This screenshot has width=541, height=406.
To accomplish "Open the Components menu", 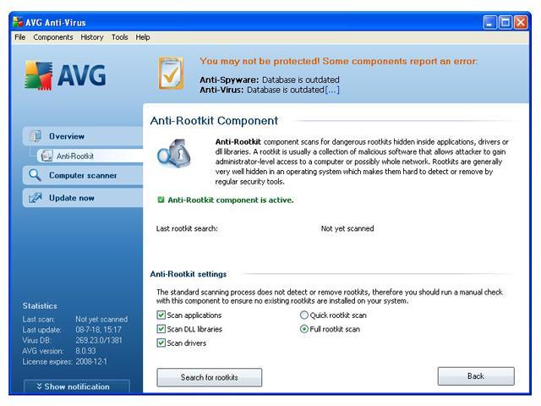I will coord(53,37).
